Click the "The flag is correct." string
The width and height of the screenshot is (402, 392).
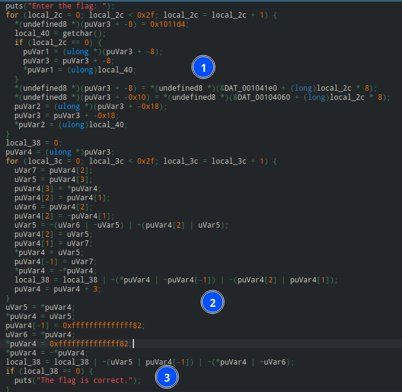point(86,380)
